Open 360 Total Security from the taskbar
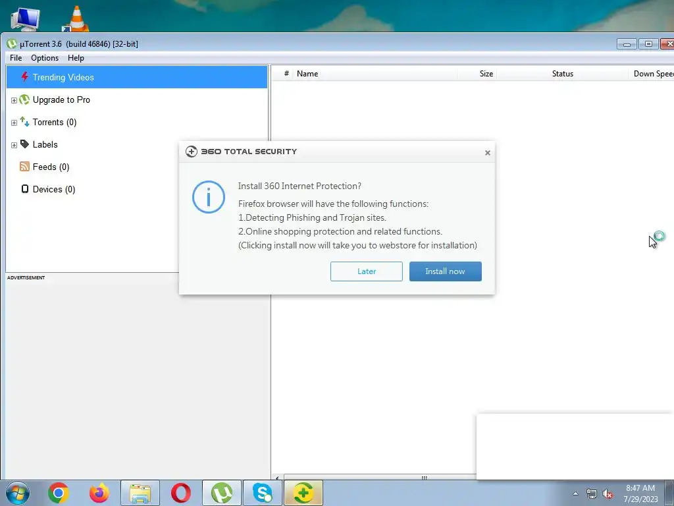 (x=303, y=493)
